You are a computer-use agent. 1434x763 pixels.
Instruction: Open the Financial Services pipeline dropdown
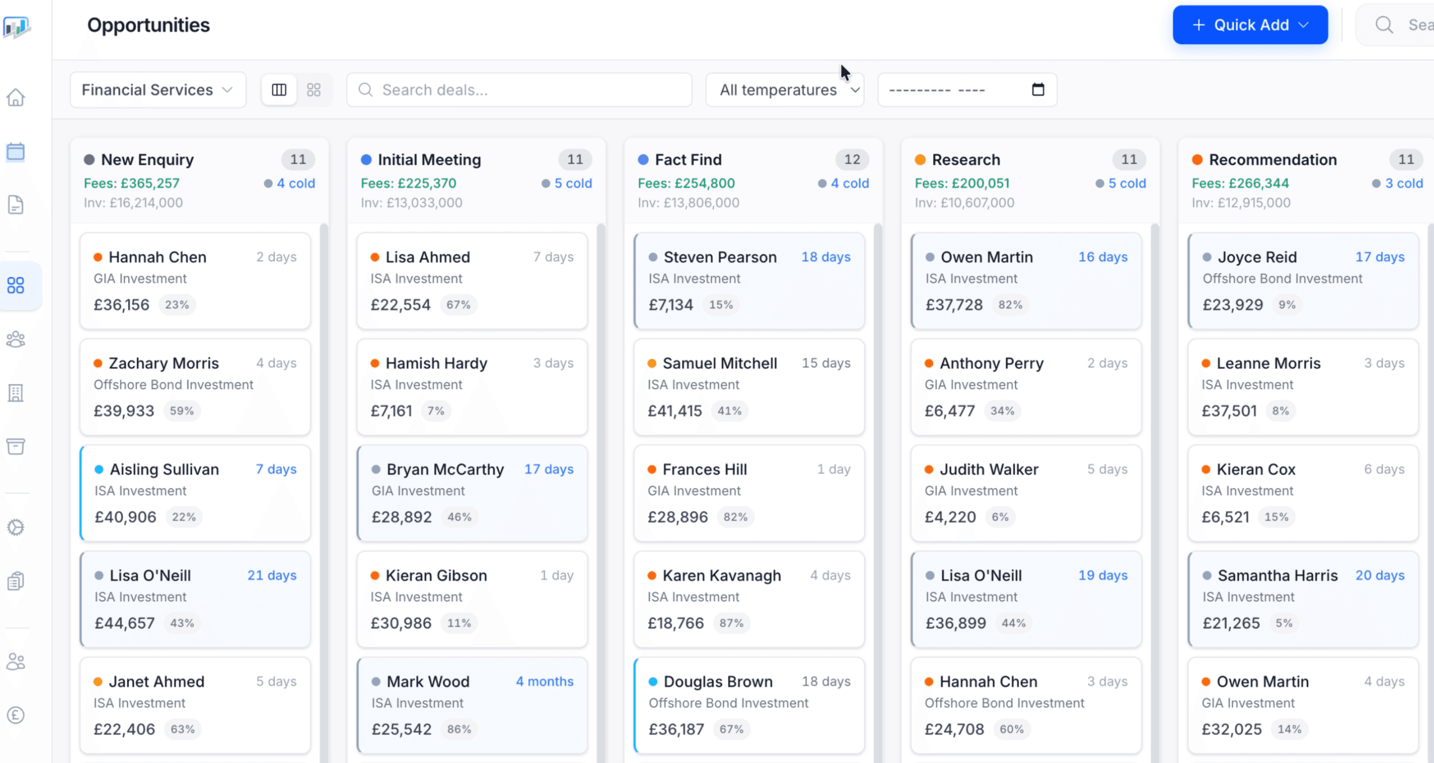[158, 89]
